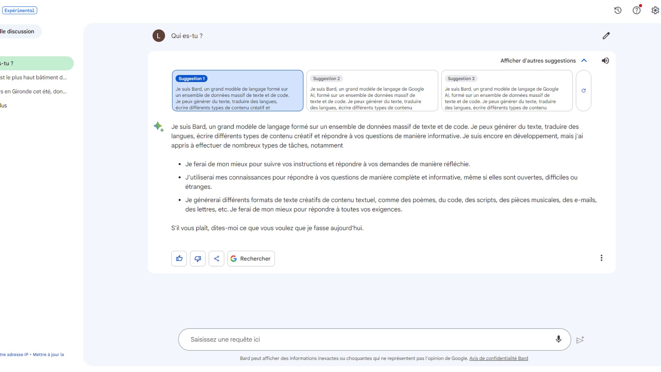
Task: Open the help icon with notification dot
Action: click(x=637, y=10)
